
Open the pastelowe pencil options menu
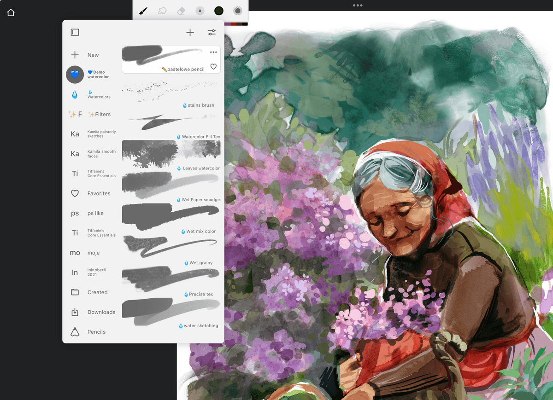click(x=213, y=52)
